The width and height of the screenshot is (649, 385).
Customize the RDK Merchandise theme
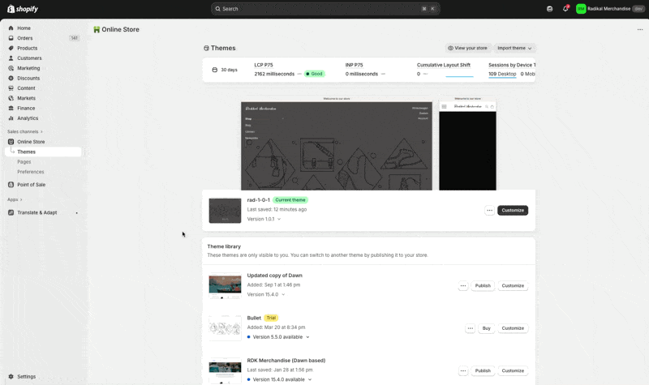tap(513, 371)
